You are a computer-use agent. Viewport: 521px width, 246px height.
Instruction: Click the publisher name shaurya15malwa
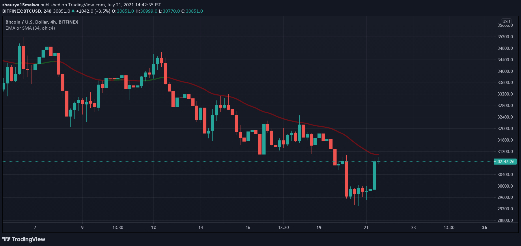21,5
